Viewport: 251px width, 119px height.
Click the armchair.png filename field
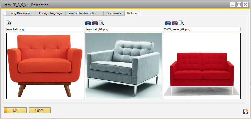tap(45, 29)
